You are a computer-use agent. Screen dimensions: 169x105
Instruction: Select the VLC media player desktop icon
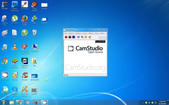[x=15, y=49]
